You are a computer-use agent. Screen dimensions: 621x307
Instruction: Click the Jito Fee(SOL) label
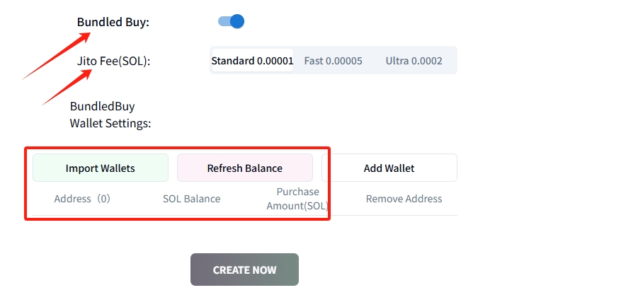(114, 61)
